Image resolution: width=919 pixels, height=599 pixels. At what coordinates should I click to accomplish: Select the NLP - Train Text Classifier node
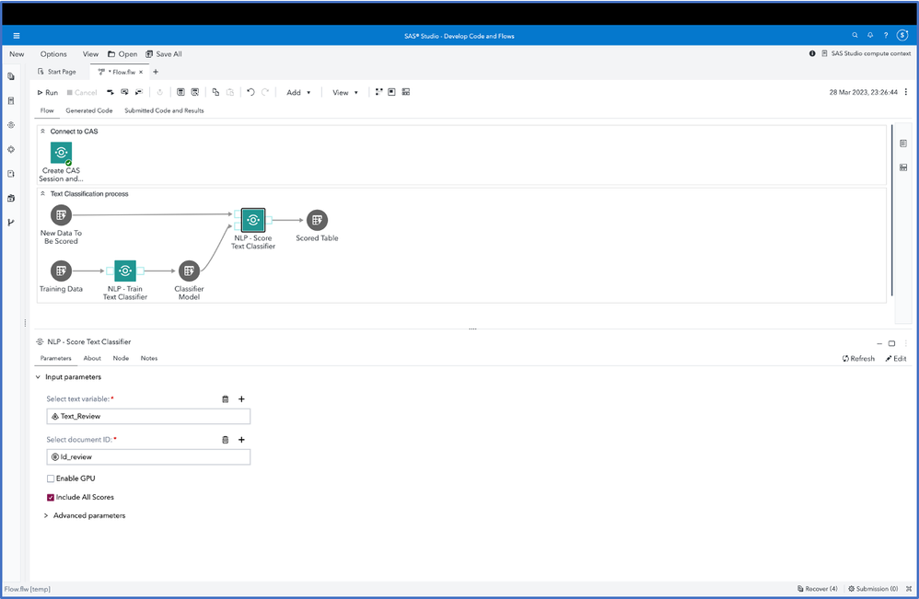125,271
